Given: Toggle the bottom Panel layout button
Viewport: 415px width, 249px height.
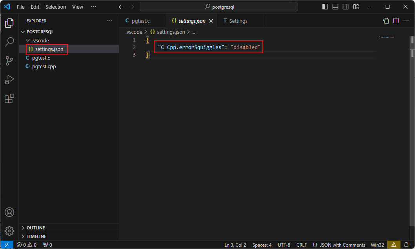Looking at the screenshot, I should [335, 7].
